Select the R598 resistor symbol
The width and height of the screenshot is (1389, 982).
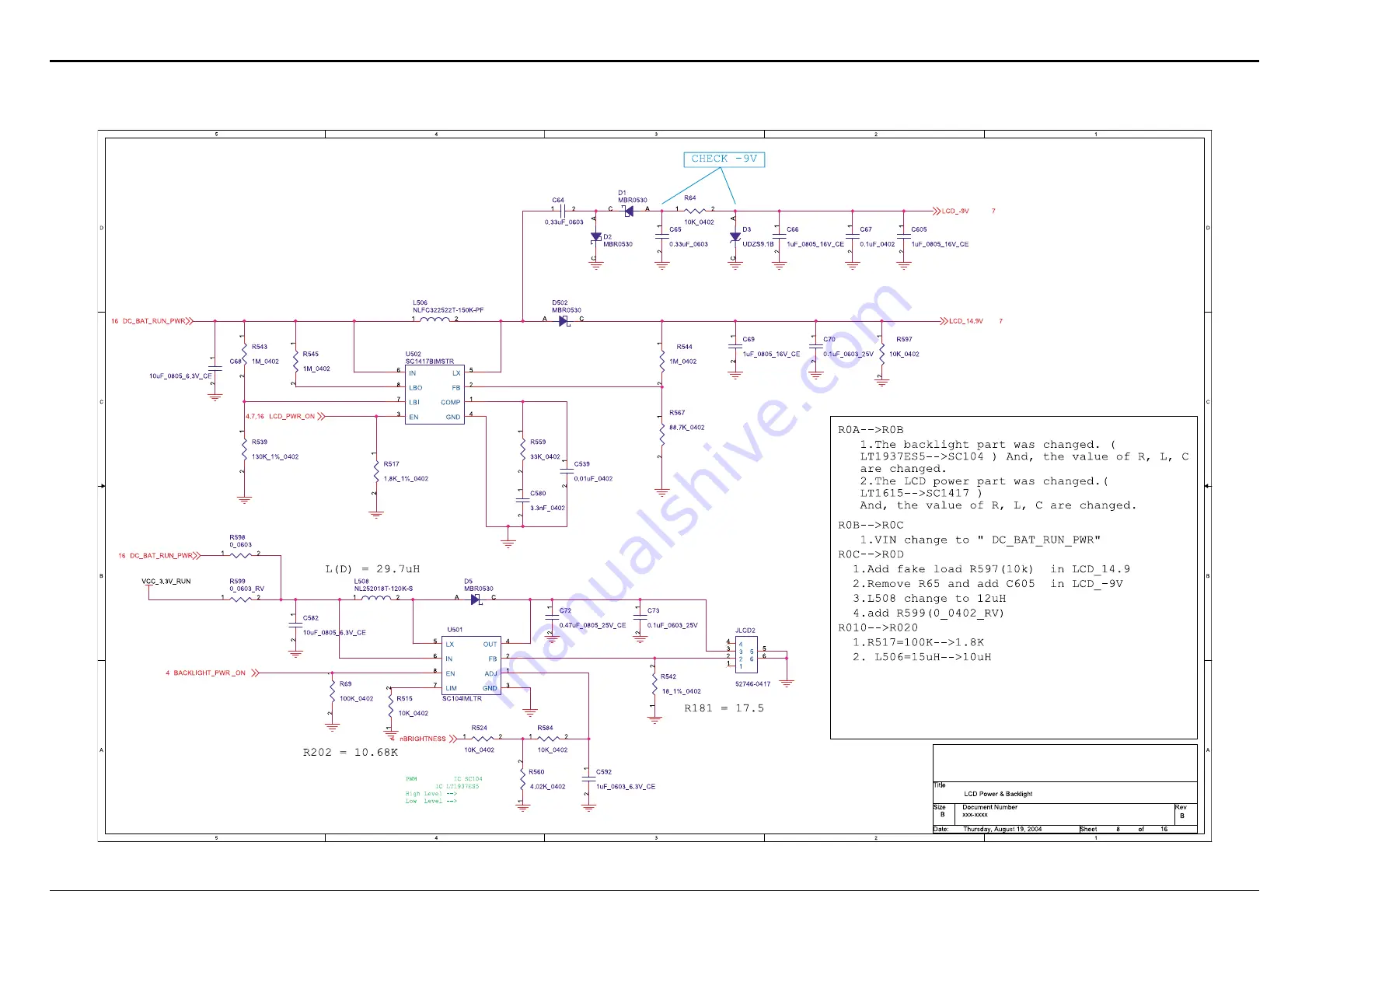coord(241,555)
